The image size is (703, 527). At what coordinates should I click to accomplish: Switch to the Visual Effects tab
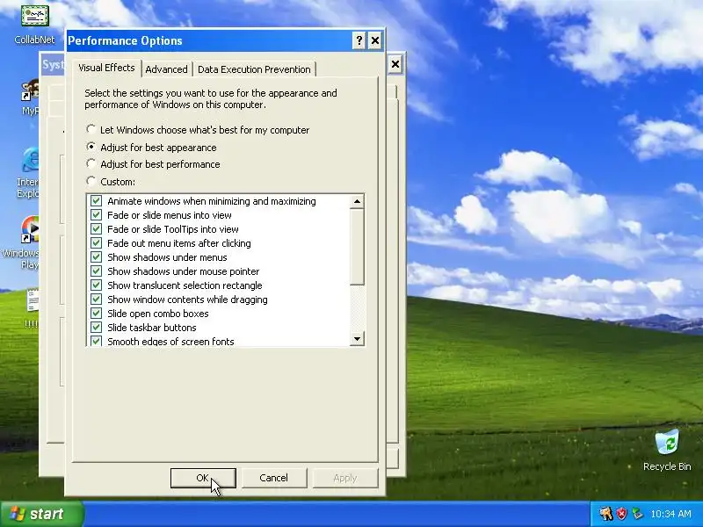click(106, 68)
